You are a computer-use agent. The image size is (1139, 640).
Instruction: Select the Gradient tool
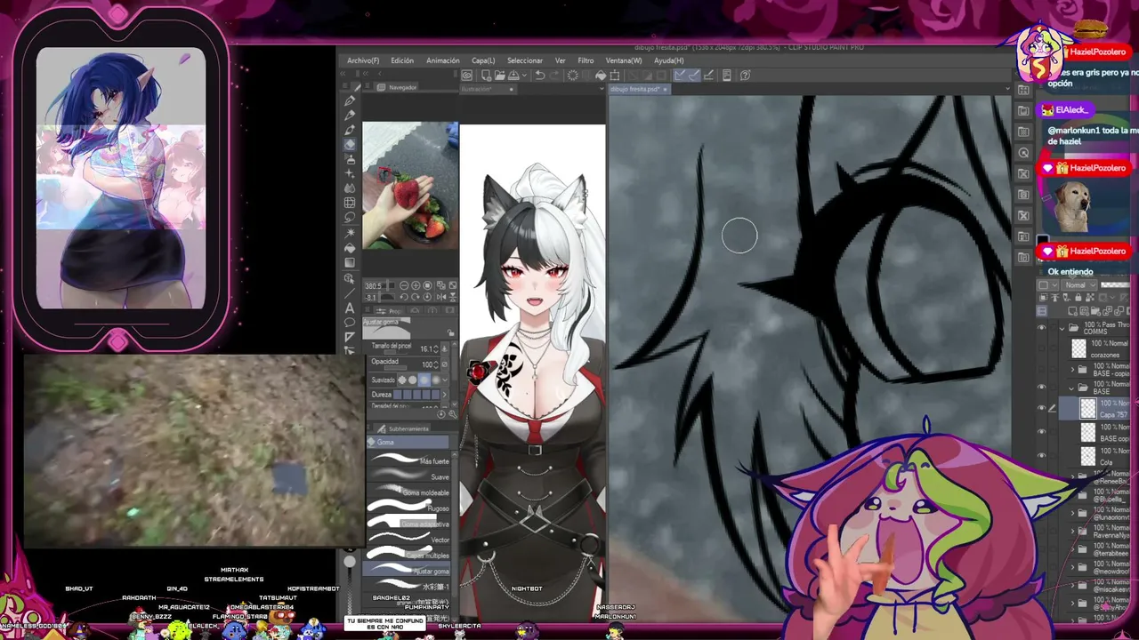350,262
